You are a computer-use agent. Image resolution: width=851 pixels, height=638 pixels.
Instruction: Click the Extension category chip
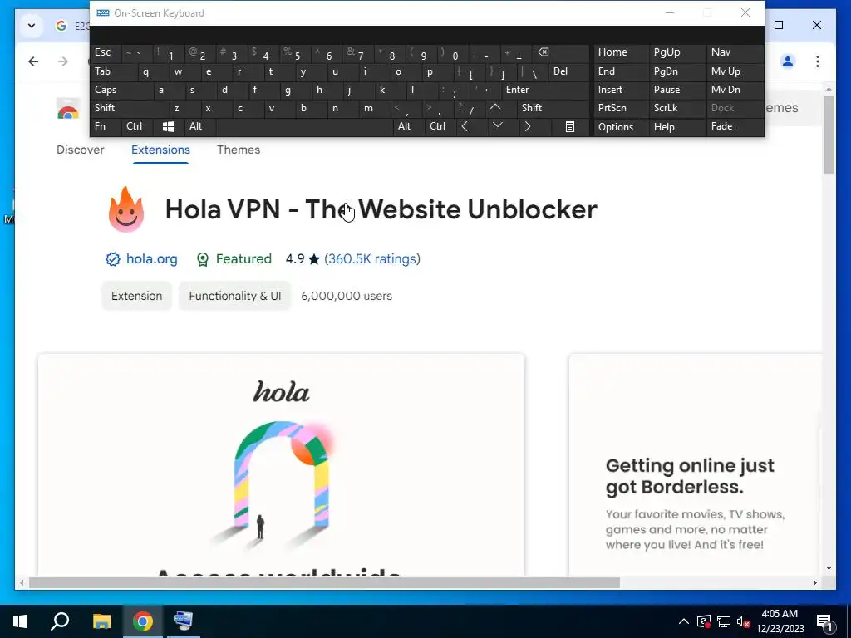tap(137, 296)
